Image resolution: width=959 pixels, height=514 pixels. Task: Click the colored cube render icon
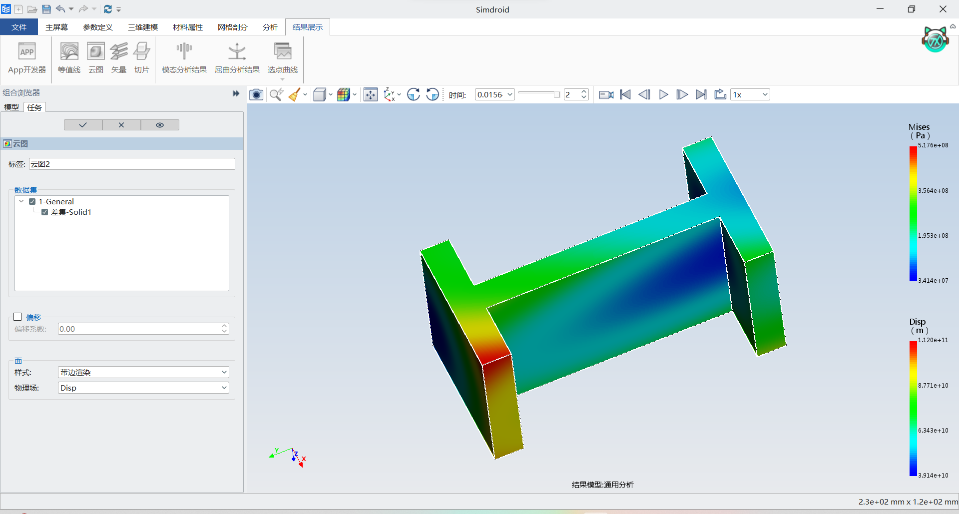(344, 94)
